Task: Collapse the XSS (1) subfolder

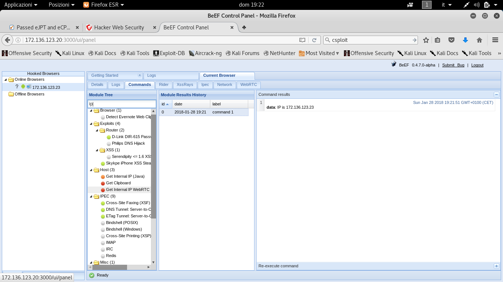Action: [x=97, y=150]
